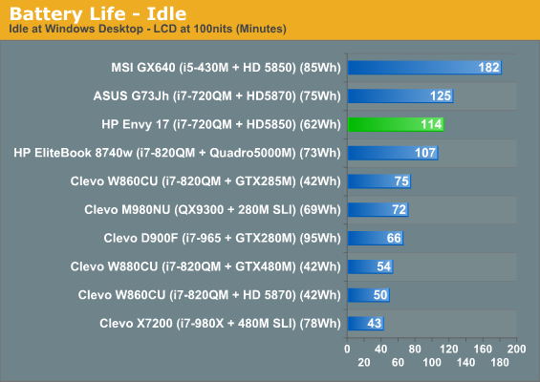Viewport: 540px width, 382px height.
Task: Select the Clevo W860CU GTX285M label
Action: coord(205,181)
